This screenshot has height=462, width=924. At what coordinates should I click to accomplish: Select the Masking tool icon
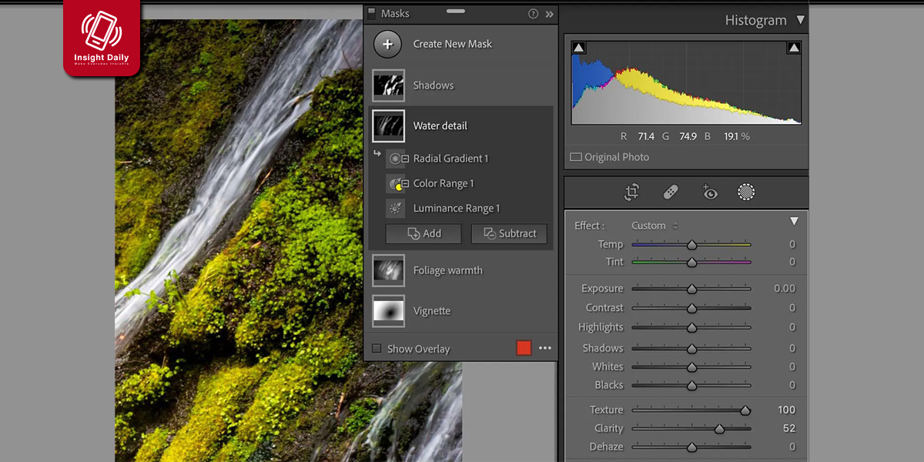(x=745, y=192)
